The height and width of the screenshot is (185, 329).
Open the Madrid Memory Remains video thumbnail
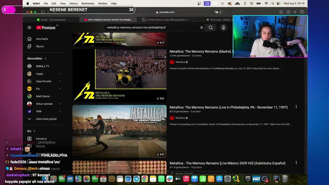[x=120, y=75]
